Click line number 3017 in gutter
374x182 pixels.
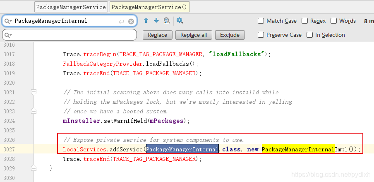(x=9, y=54)
